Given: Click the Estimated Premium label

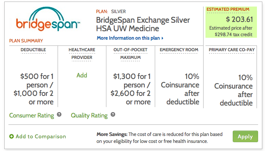Looking at the screenshot, I should [x=228, y=9].
